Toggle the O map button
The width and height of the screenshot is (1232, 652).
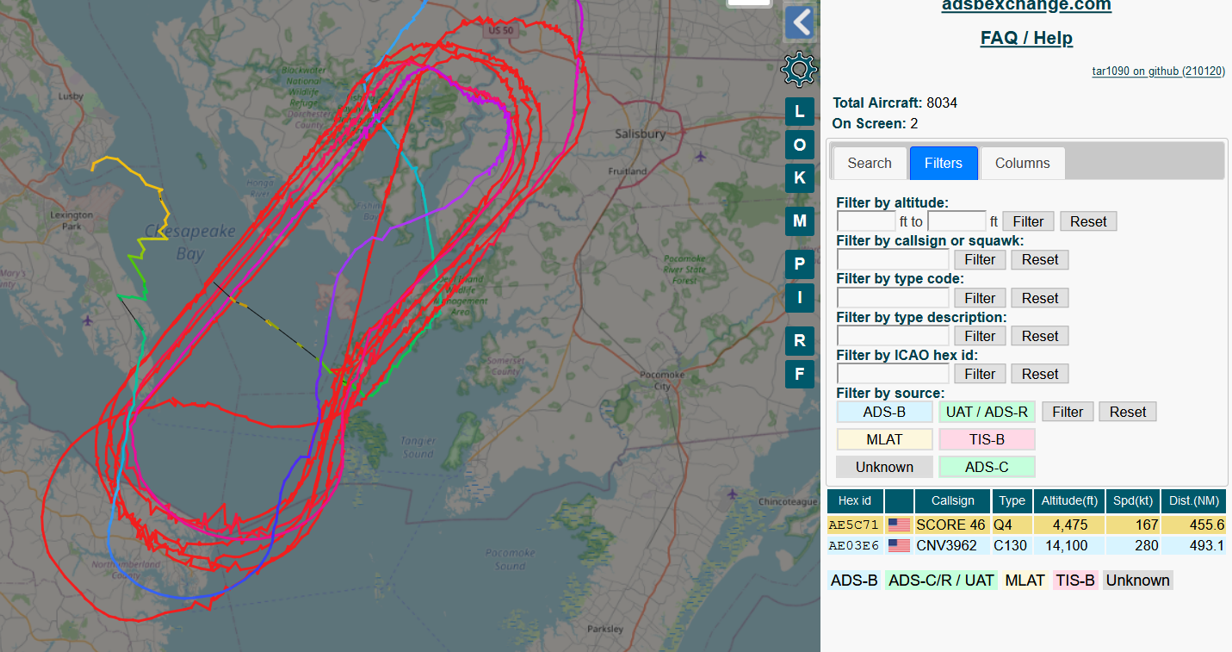(x=800, y=145)
